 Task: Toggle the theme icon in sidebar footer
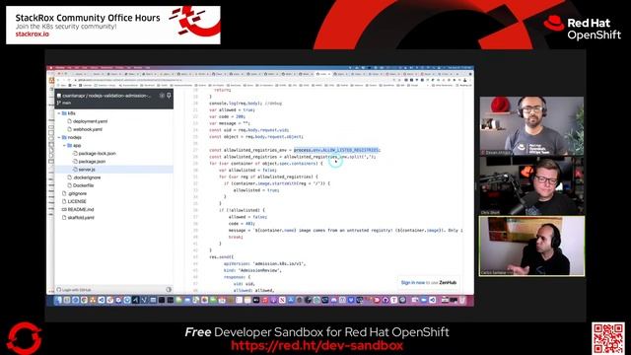click(169, 289)
